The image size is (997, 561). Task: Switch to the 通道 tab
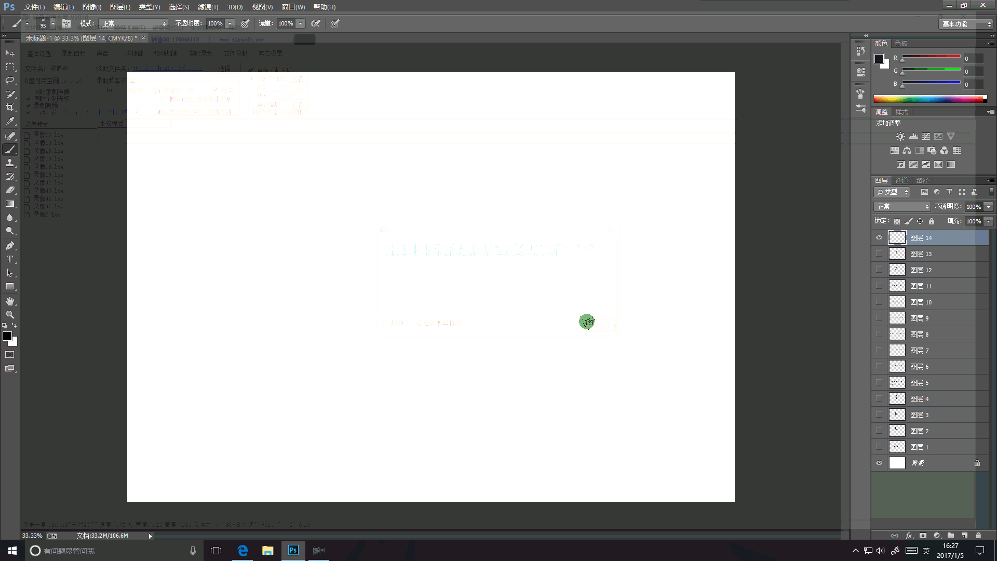pyautogui.click(x=901, y=180)
